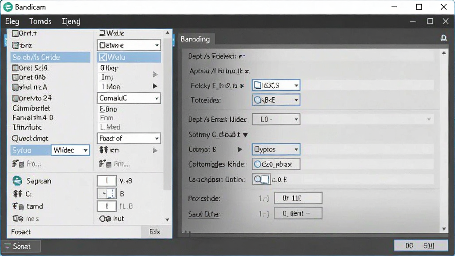Toggle the Wide checkbox in middle column
The image size is (455, 256).
pyautogui.click(x=102, y=33)
